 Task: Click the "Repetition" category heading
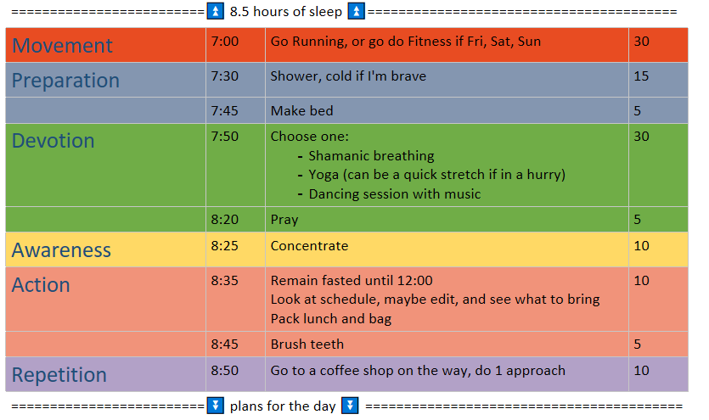tap(59, 375)
